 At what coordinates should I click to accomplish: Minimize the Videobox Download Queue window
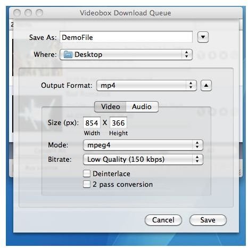point(28,13)
